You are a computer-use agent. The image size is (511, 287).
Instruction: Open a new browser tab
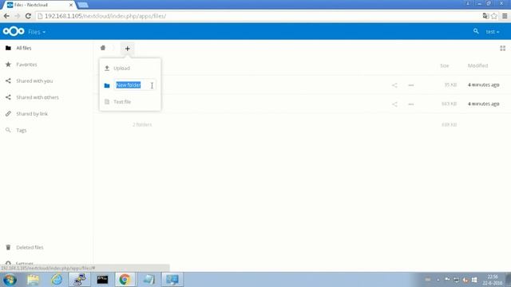pyautogui.click(x=83, y=5)
